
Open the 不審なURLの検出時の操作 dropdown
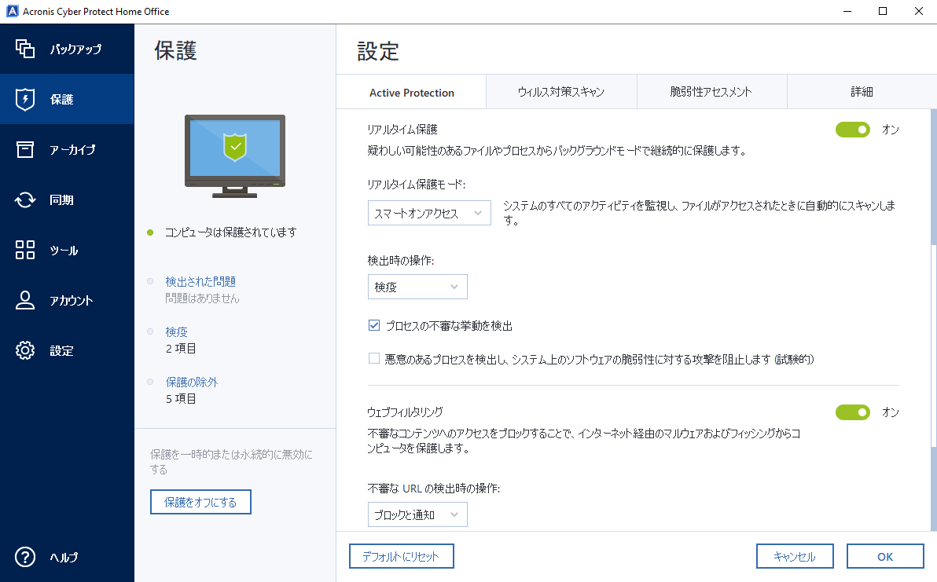tap(417, 514)
